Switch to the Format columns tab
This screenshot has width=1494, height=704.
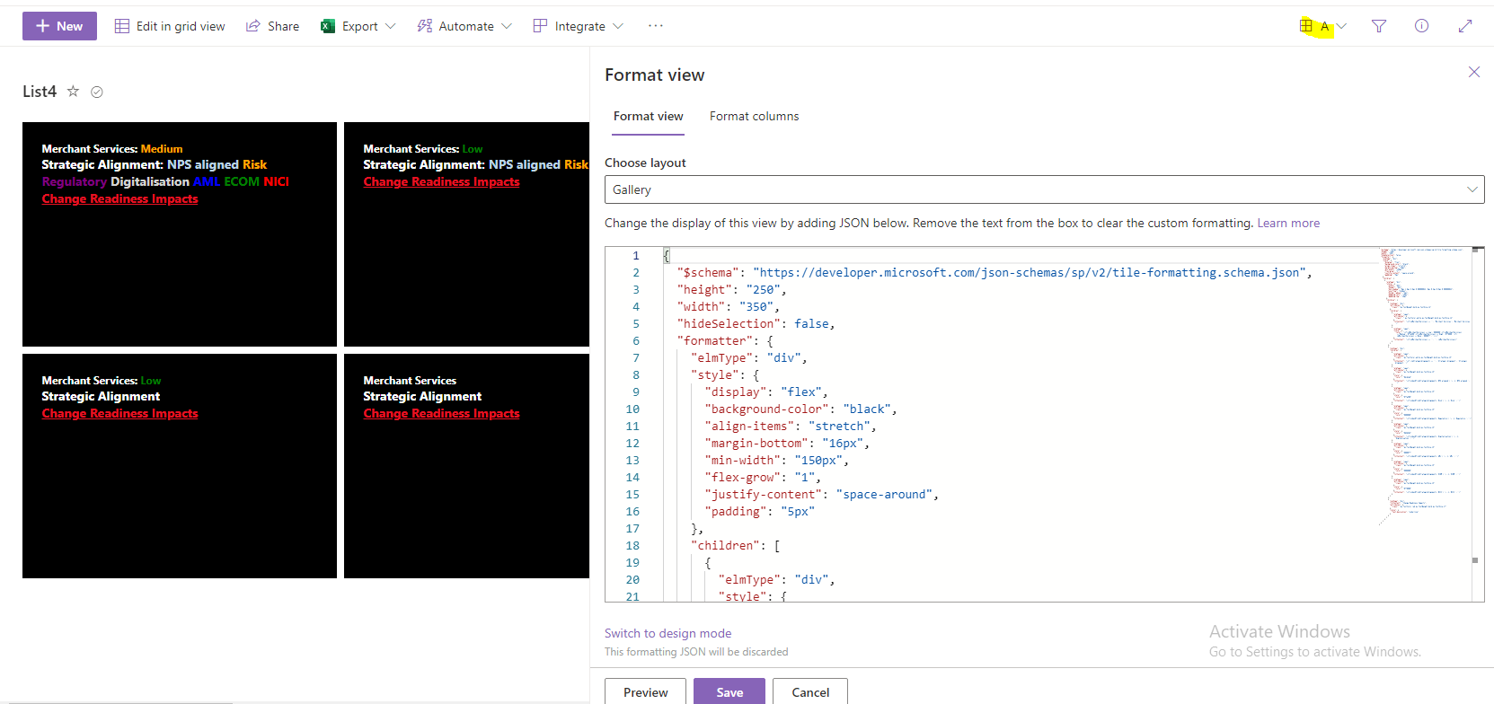[x=754, y=116]
